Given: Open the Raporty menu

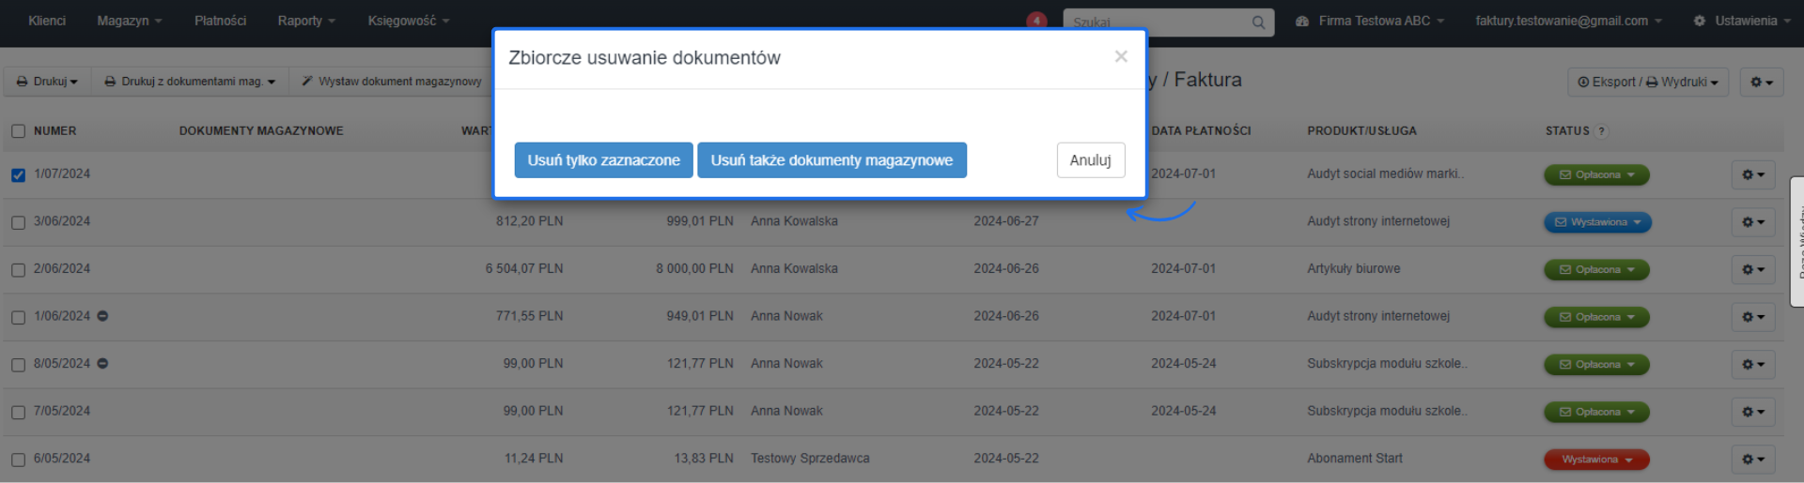Looking at the screenshot, I should [305, 21].
